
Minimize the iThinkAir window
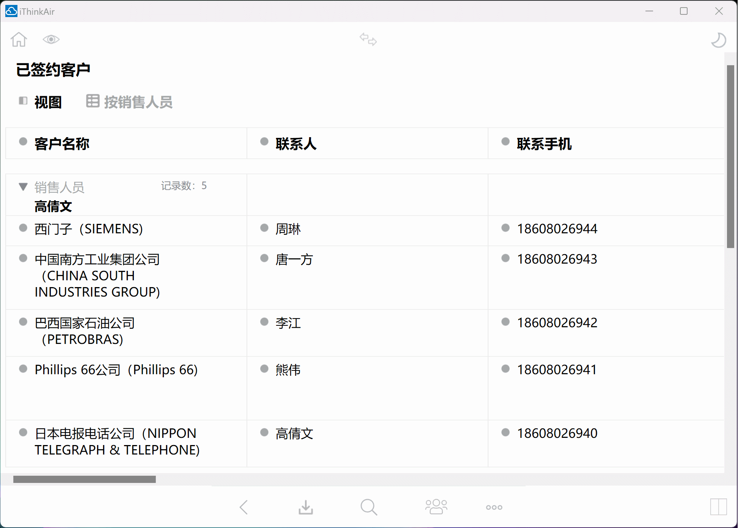click(x=649, y=11)
